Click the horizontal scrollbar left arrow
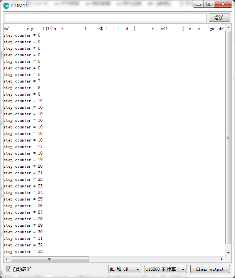The width and height of the screenshot is (235, 278). (7, 259)
